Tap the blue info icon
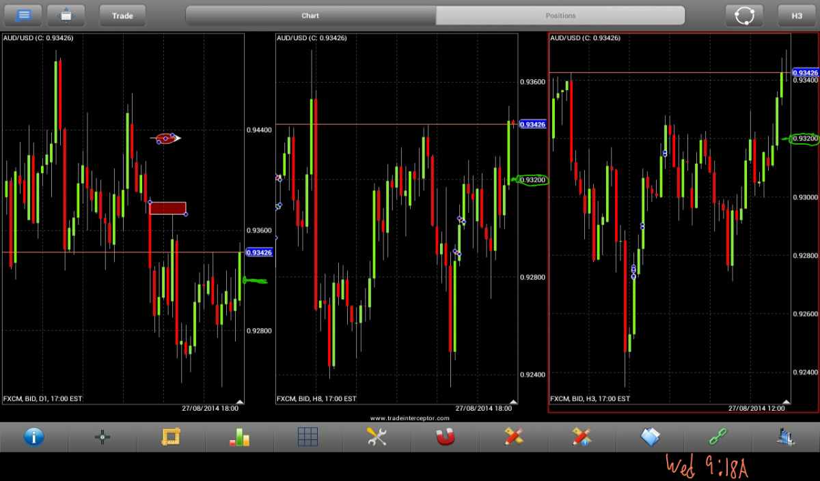820x481 pixels. (34, 437)
